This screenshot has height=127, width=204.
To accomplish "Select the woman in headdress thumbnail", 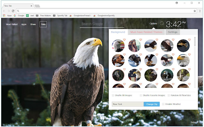I will tap(135, 46).
